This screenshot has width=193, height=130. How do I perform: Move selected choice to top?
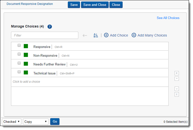click(177, 73)
